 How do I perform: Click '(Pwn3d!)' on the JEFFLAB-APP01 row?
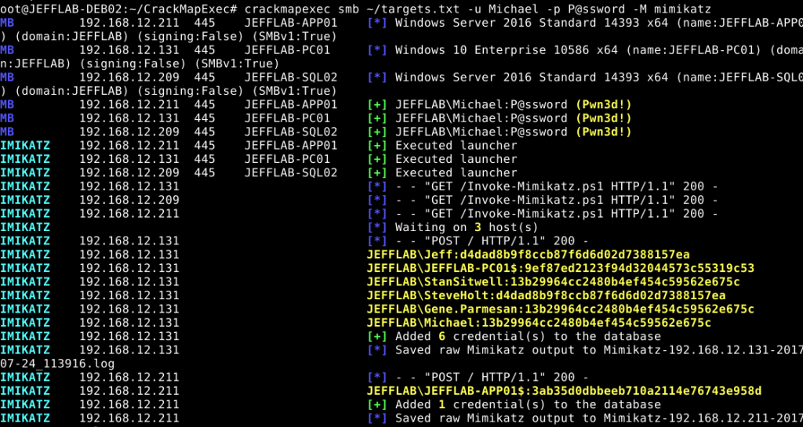[x=603, y=105]
